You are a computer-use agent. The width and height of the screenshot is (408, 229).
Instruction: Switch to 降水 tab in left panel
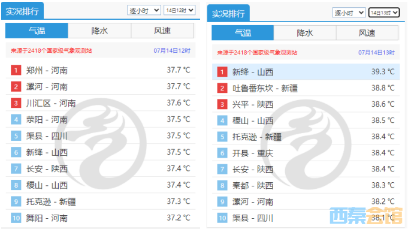[99, 31]
